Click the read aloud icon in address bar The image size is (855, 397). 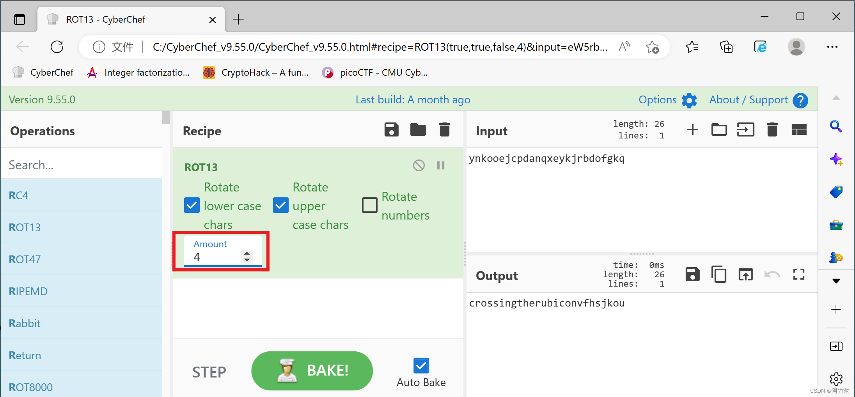pyautogui.click(x=624, y=47)
